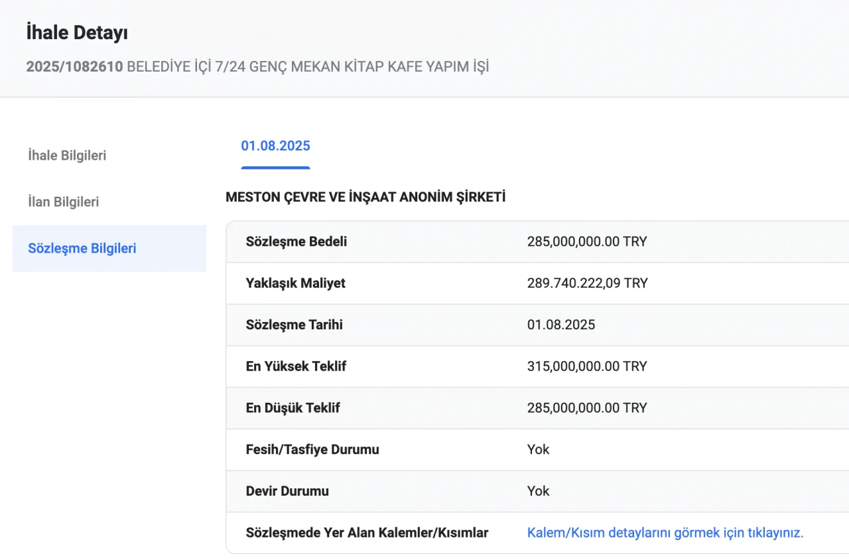Screen dimensions: 849x560
Task: Click the 289.740.222,09 TRY cost value
Action: pos(587,284)
